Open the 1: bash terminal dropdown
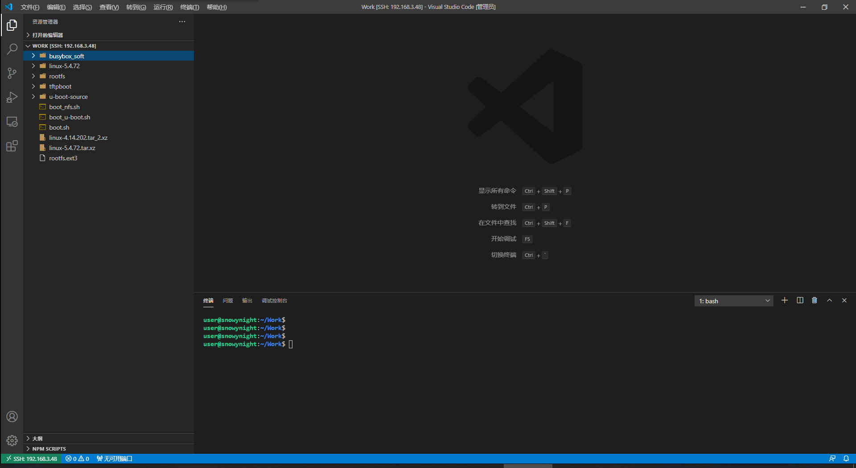856x468 pixels. pyautogui.click(x=734, y=301)
